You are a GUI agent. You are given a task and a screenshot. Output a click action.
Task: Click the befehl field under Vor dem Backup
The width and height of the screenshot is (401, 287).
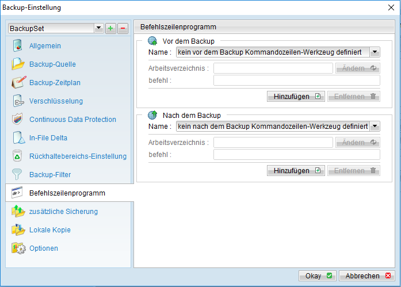pos(297,81)
